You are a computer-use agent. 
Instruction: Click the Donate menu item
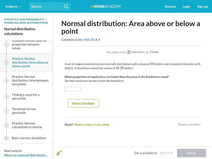(x=170, y=6)
